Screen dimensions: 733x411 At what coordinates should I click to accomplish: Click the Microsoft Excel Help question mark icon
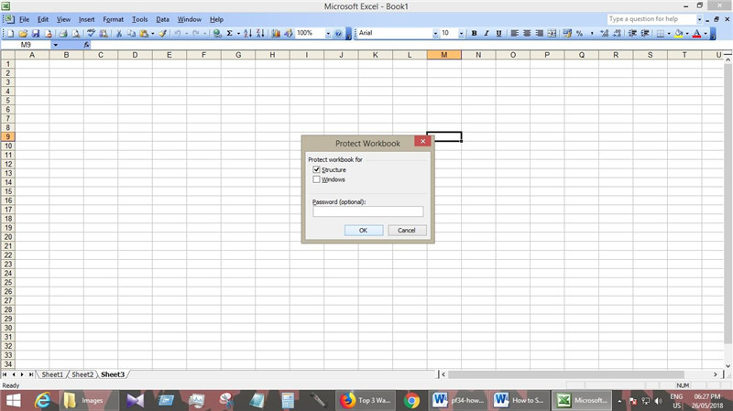point(338,33)
